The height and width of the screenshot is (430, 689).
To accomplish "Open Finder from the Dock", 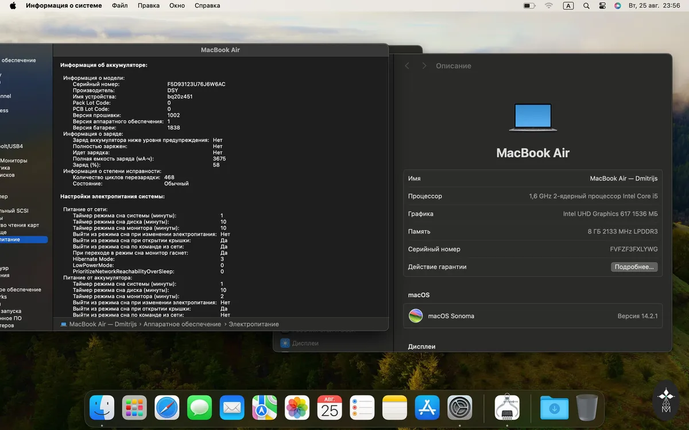I will point(102,408).
